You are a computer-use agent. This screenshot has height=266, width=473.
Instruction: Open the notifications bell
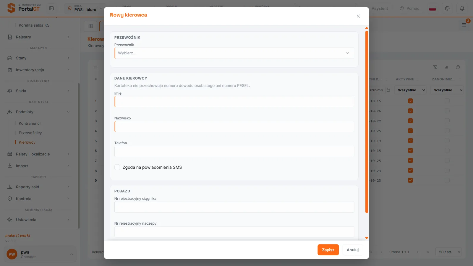(x=462, y=8)
